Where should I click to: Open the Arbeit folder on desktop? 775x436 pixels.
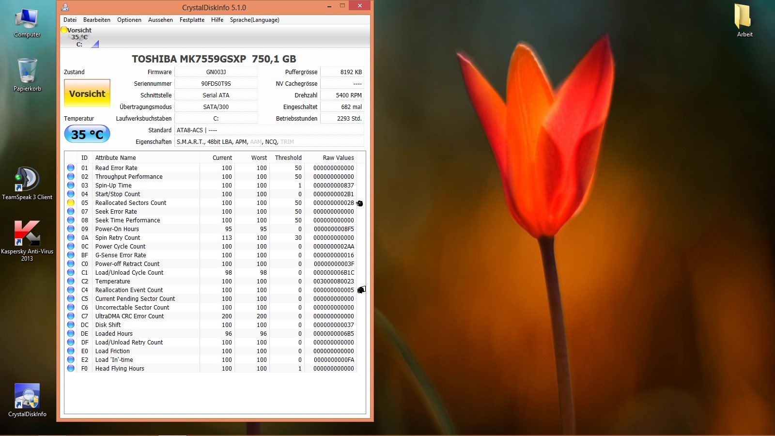pyautogui.click(x=744, y=20)
